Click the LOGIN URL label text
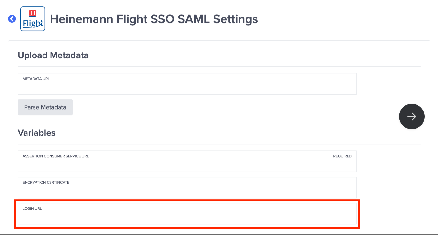The image size is (438, 235). click(32, 209)
